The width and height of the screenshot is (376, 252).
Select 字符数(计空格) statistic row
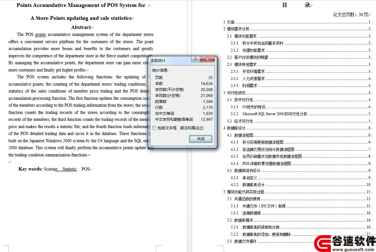point(184,95)
